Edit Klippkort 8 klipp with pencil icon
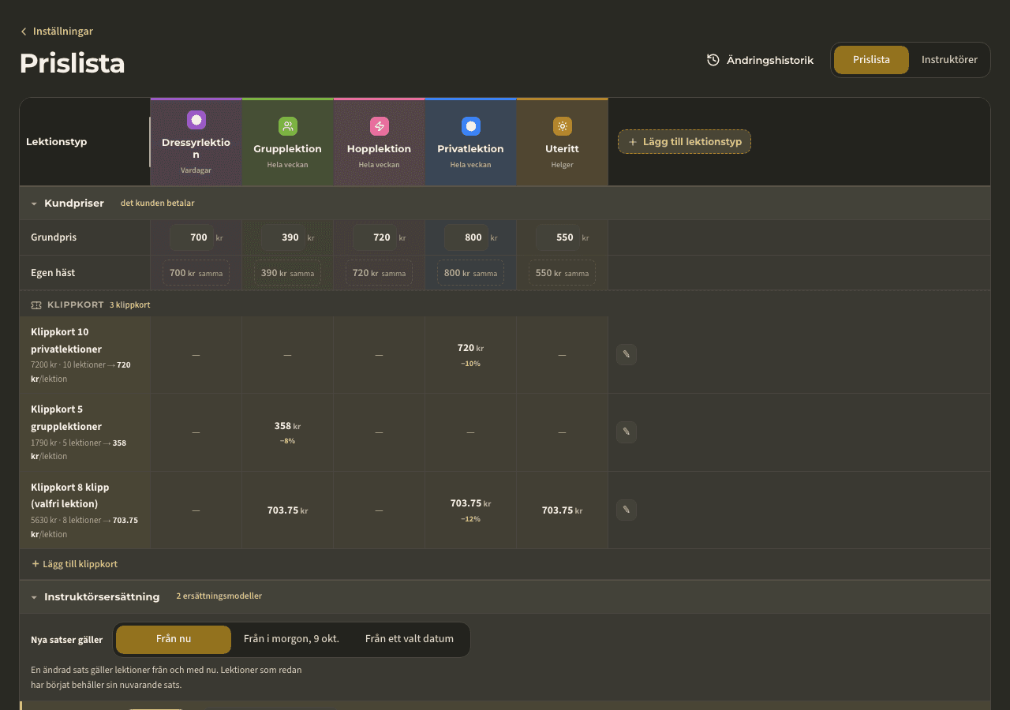This screenshot has height=710, width=1010. [627, 510]
